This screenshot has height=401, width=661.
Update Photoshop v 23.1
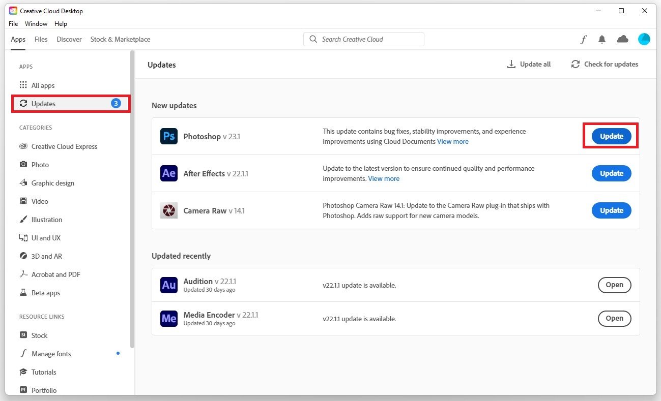[x=611, y=136]
